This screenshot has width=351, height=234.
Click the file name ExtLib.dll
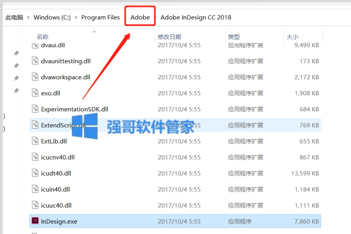[54, 141]
